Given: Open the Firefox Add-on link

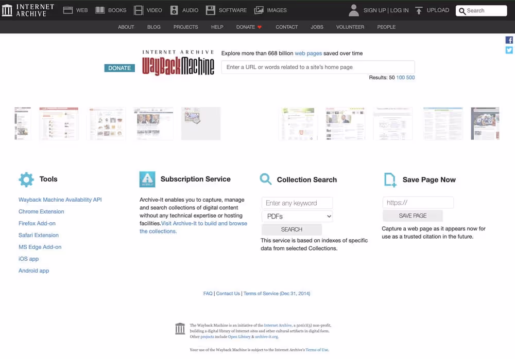Looking at the screenshot, I should (x=37, y=223).
